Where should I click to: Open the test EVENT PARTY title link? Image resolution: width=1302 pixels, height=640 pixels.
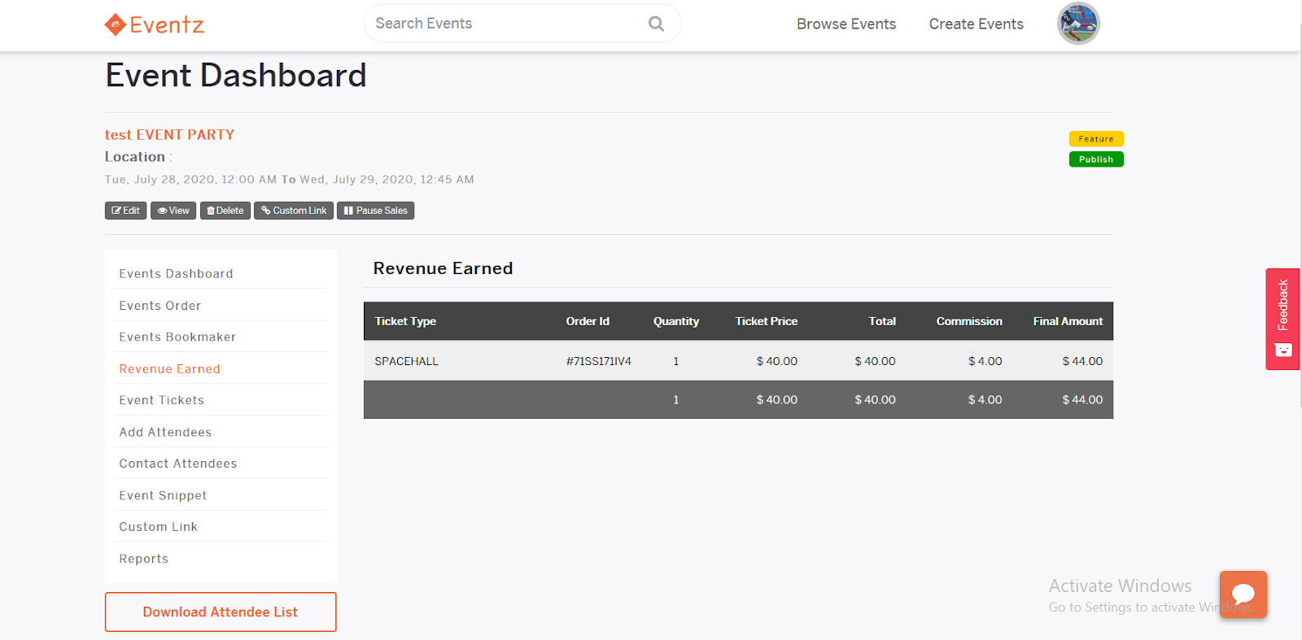(x=169, y=135)
